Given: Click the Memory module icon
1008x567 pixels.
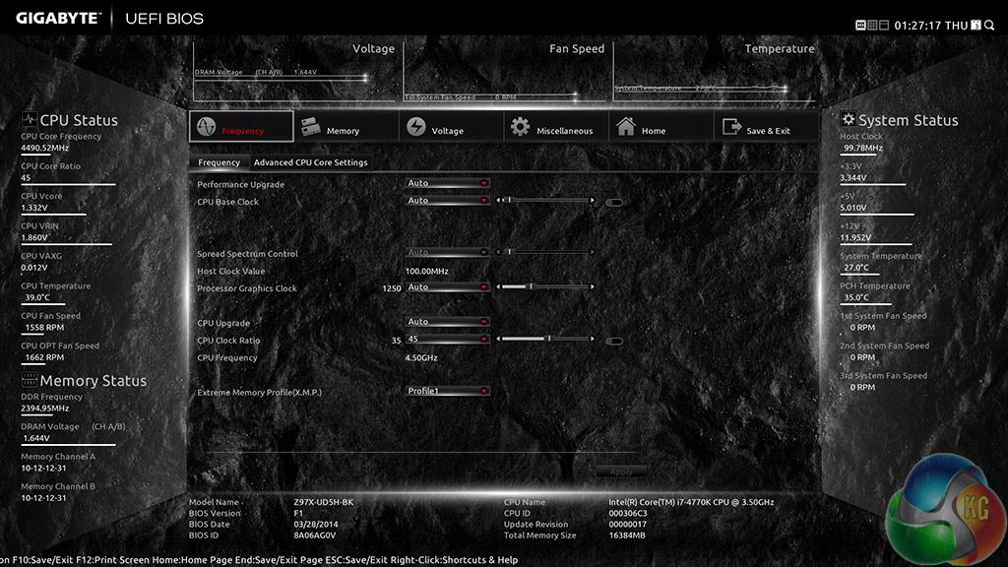Looking at the screenshot, I should 311,127.
